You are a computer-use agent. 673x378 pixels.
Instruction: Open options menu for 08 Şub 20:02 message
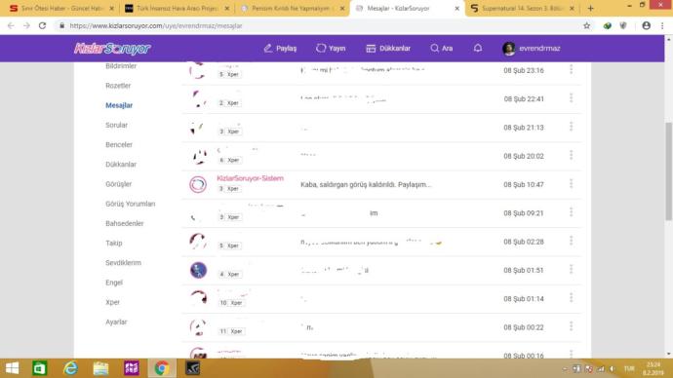click(x=571, y=155)
